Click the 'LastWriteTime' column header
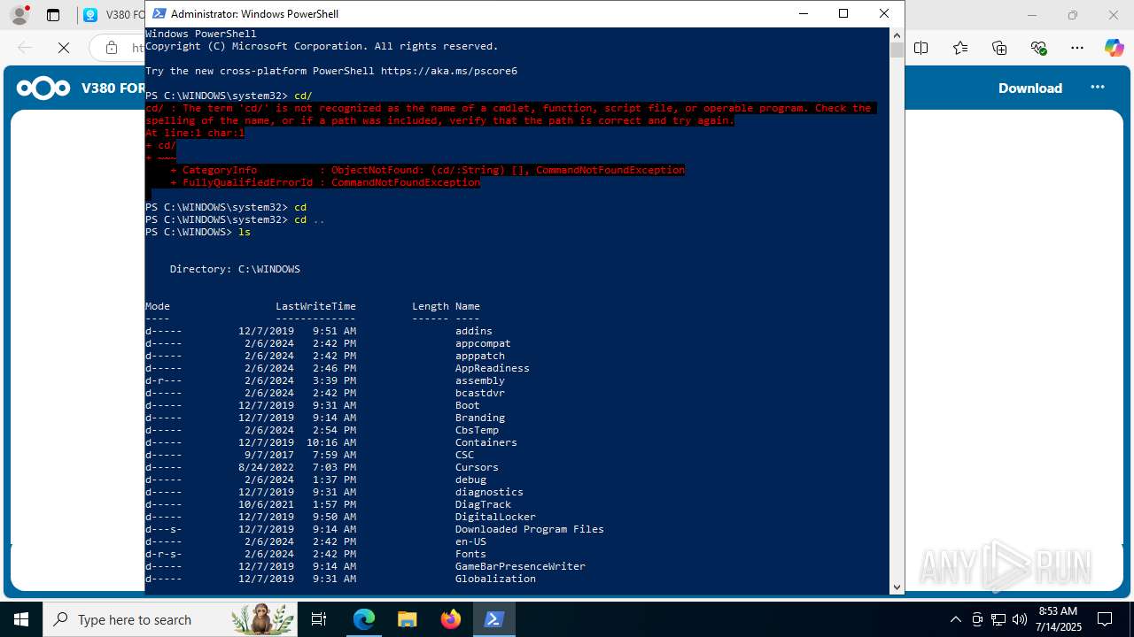Image resolution: width=1134 pixels, height=637 pixels. (315, 306)
